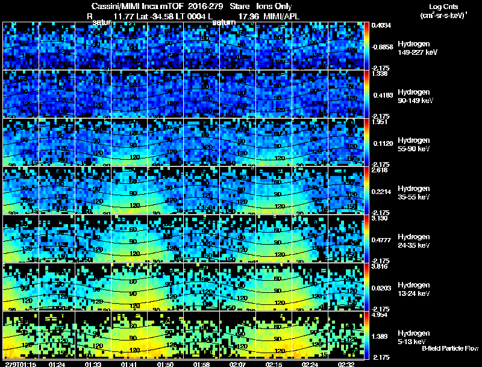Click the 'Cassini/MIMI Inca mTOF' title text
482x367 pixels.
(x=137, y=6)
